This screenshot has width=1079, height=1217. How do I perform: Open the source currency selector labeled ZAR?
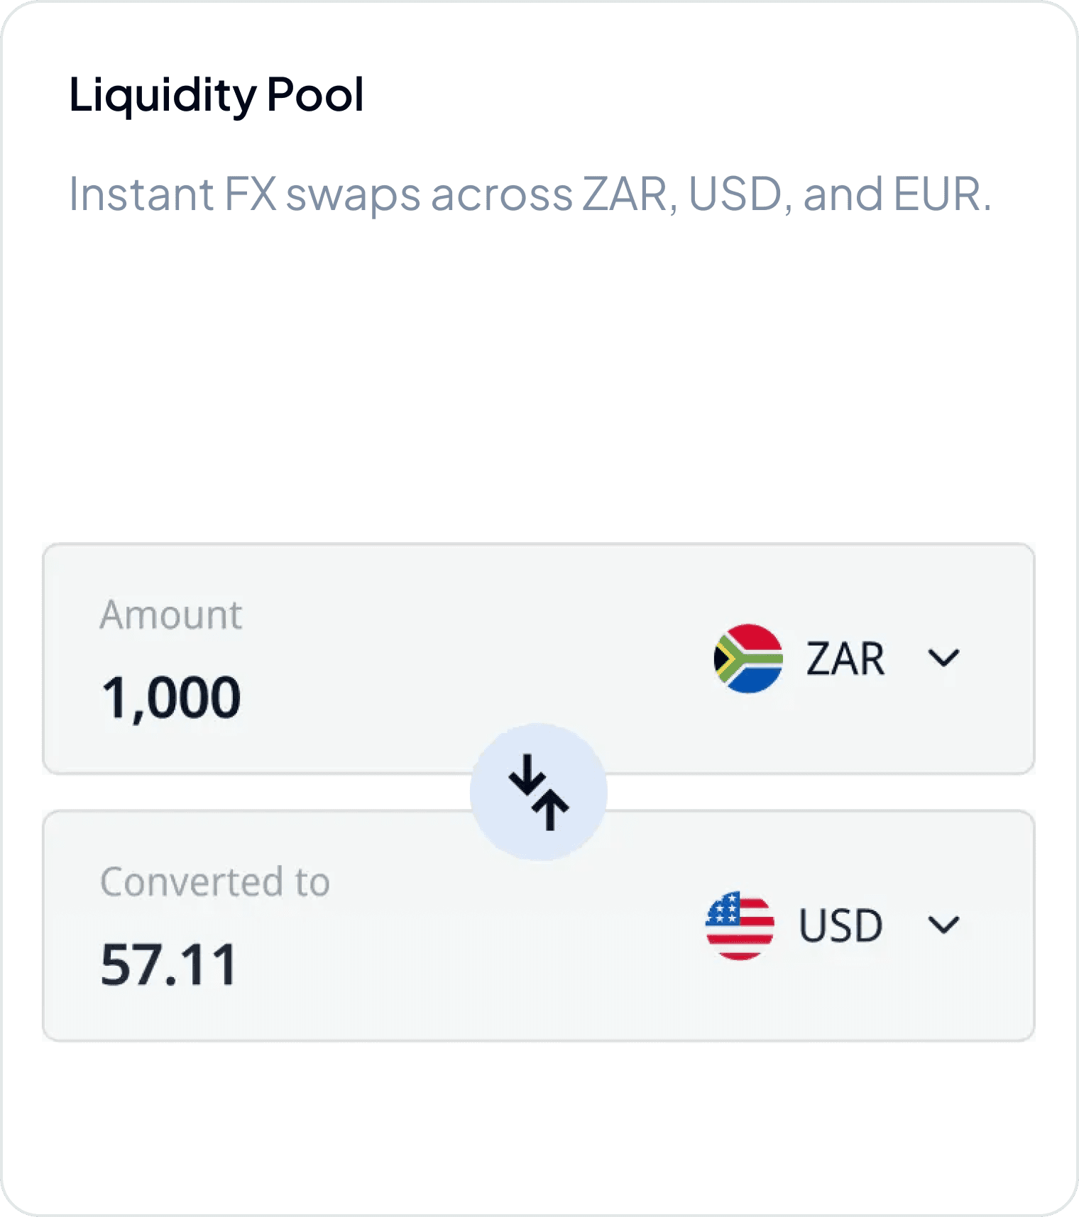[x=845, y=659]
